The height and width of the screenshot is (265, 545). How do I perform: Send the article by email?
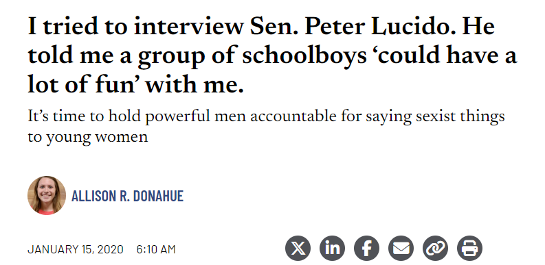click(401, 249)
